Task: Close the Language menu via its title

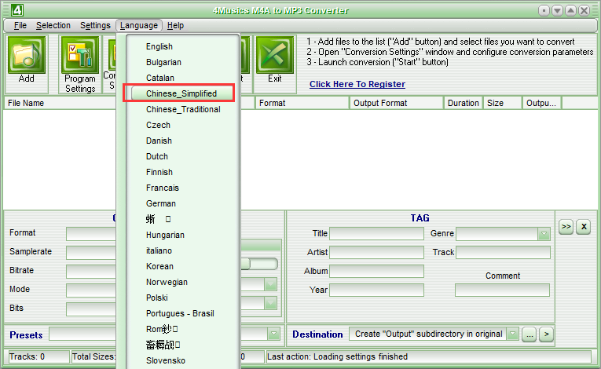Action: [139, 25]
